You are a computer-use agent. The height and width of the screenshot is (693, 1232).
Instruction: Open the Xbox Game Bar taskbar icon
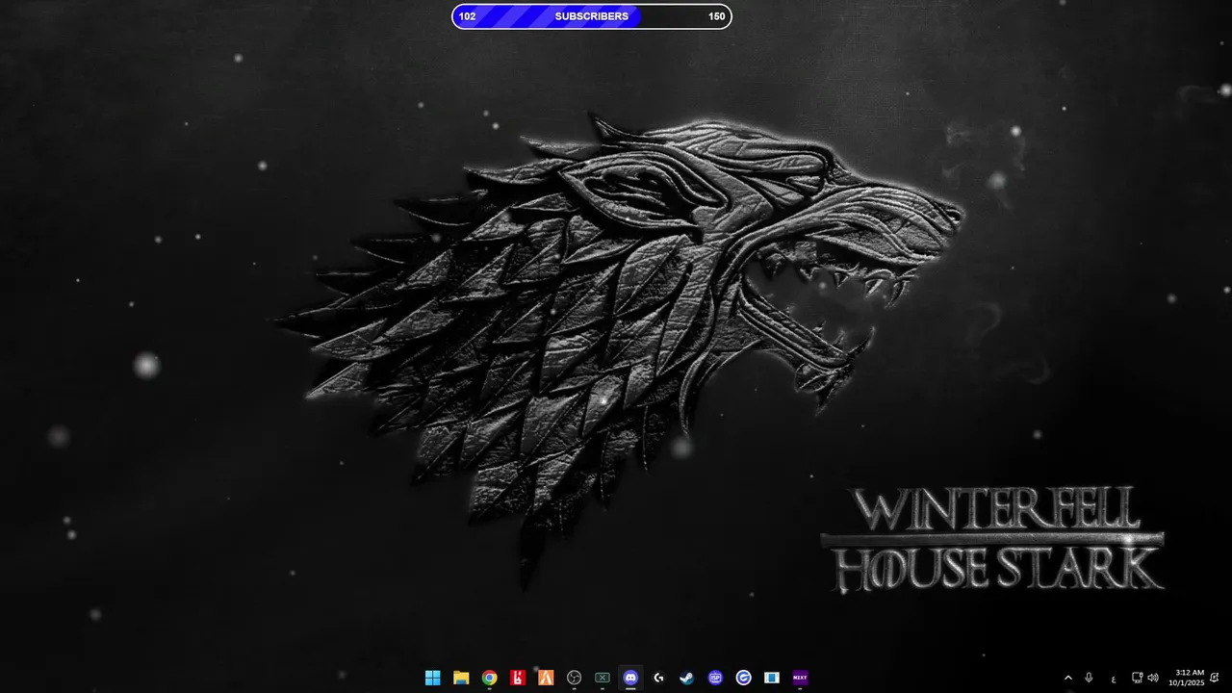click(603, 678)
